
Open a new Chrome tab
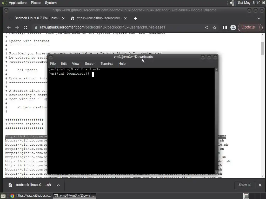pyautogui.click(x=135, y=18)
